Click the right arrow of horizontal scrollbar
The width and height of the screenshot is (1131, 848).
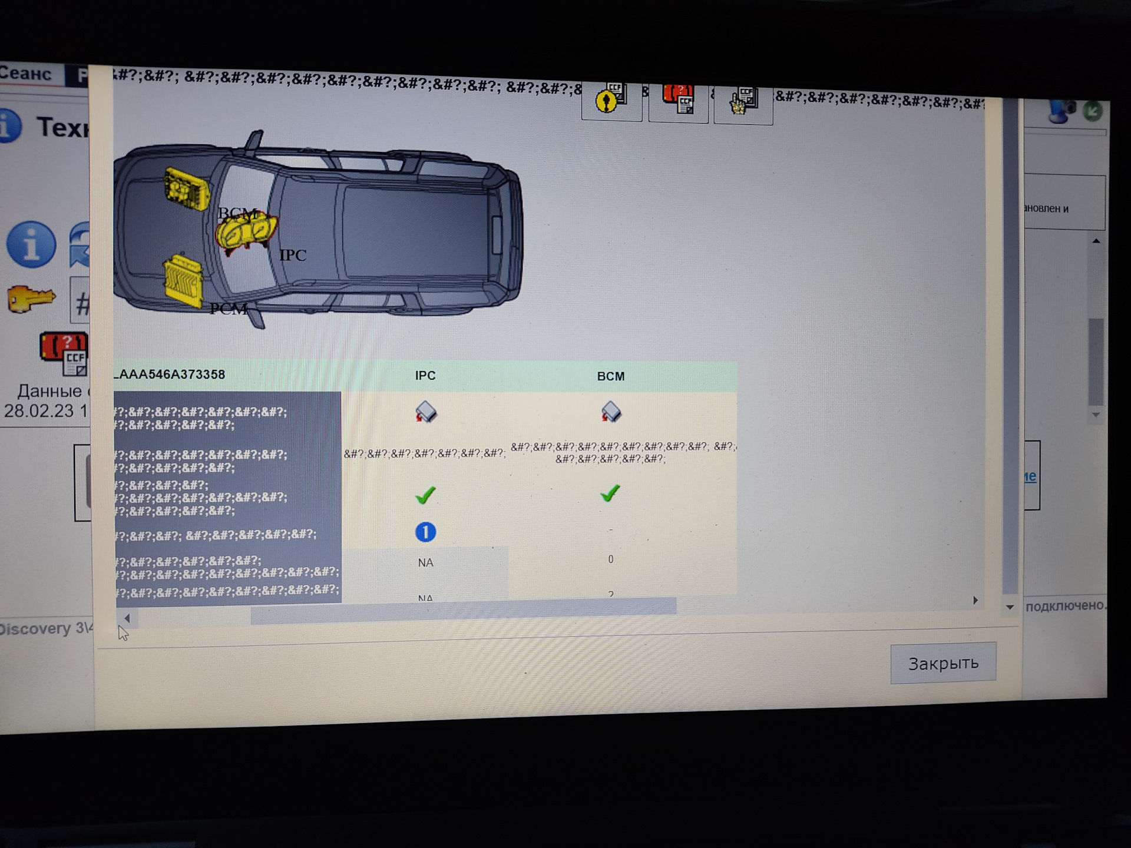tap(975, 600)
